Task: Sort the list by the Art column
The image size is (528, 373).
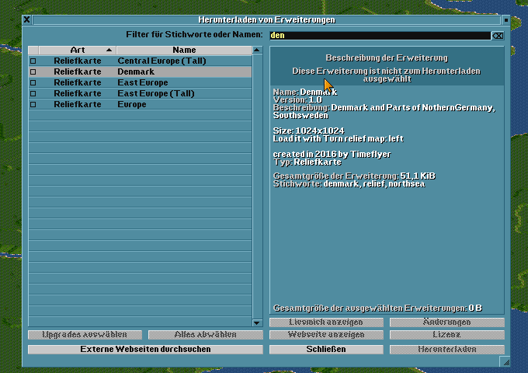Action: (78, 50)
